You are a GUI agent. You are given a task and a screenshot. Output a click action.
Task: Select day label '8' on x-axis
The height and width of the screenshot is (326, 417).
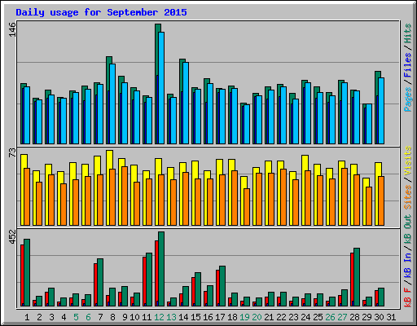tap(112, 317)
